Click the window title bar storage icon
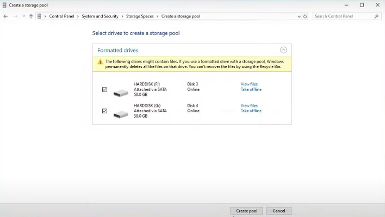Viewport: 385px width, 217px height. (x=5, y=5)
